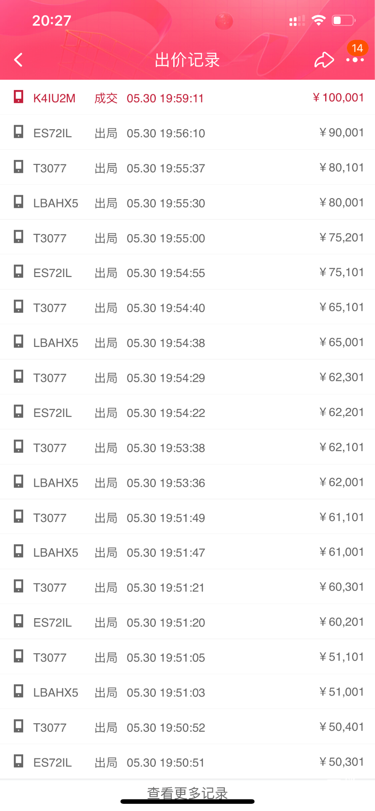Tap the 出价记录 page title

click(x=187, y=60)
